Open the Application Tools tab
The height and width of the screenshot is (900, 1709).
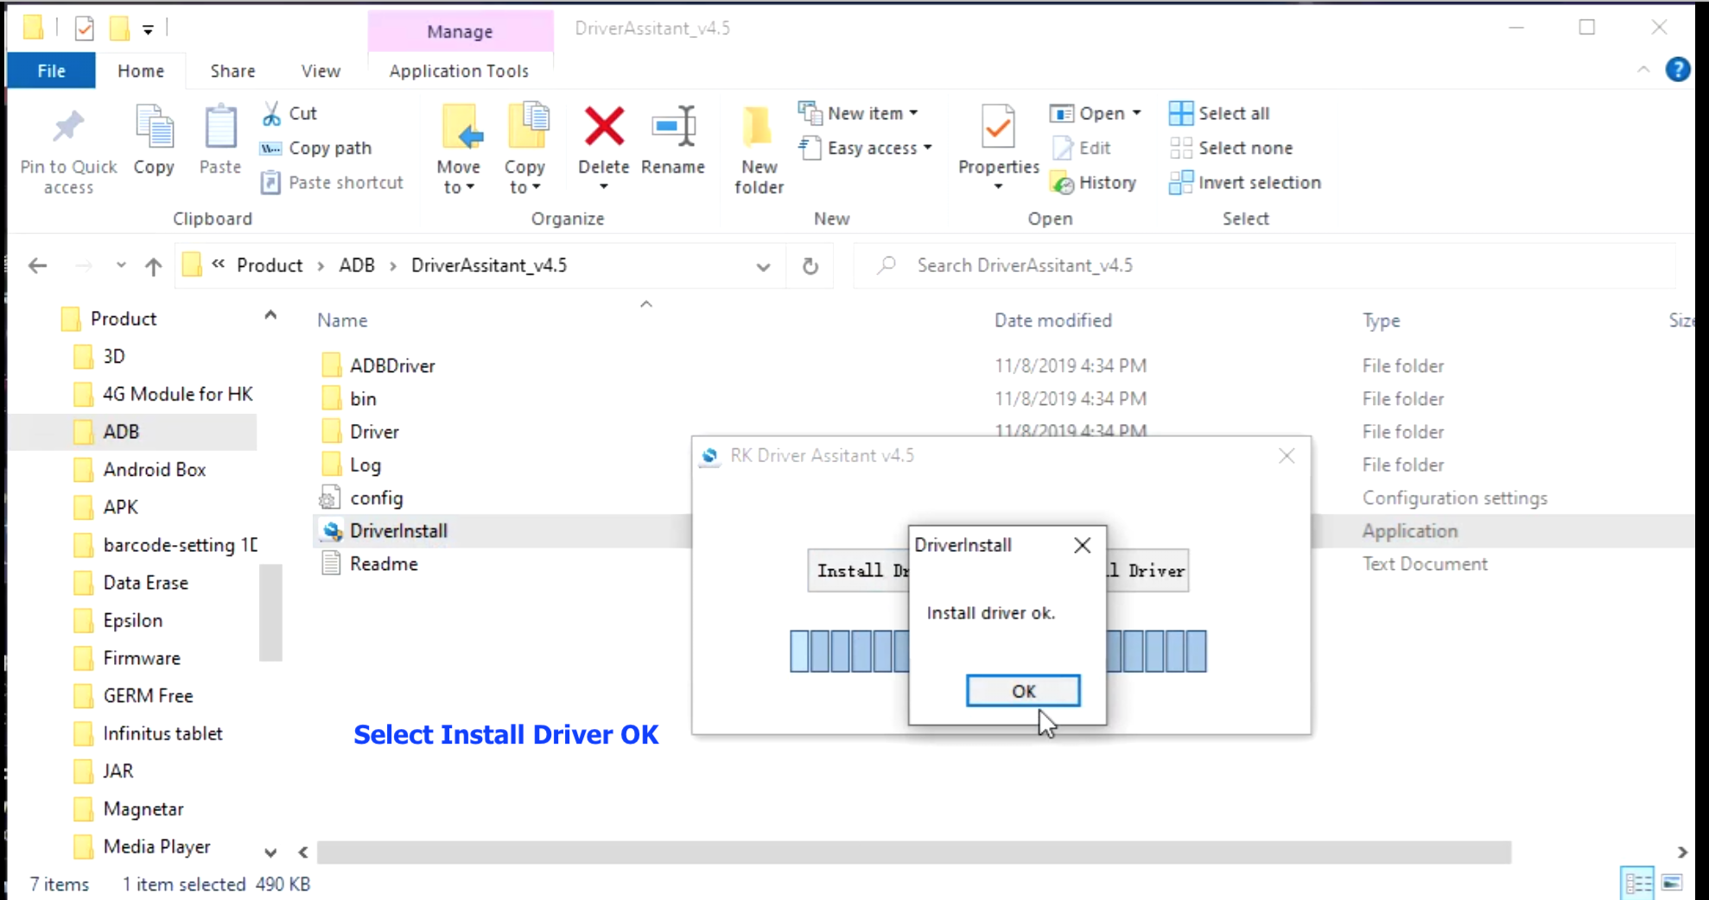(x=459, y=71)
